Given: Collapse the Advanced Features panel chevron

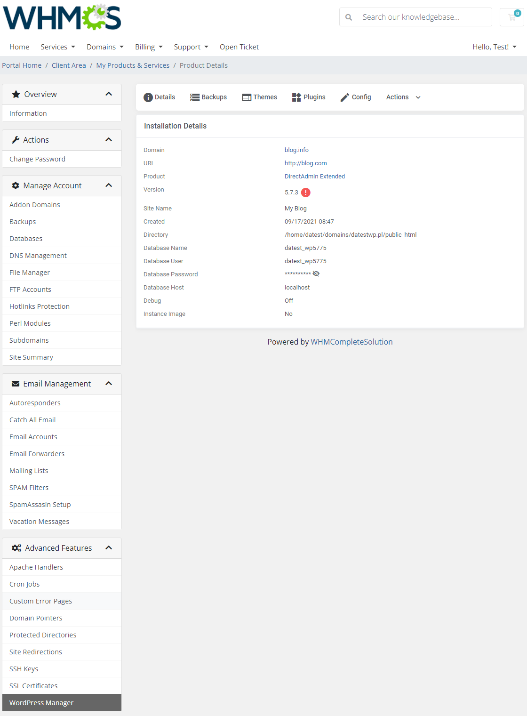Looking at the screenshot, I should pos(109,548).
